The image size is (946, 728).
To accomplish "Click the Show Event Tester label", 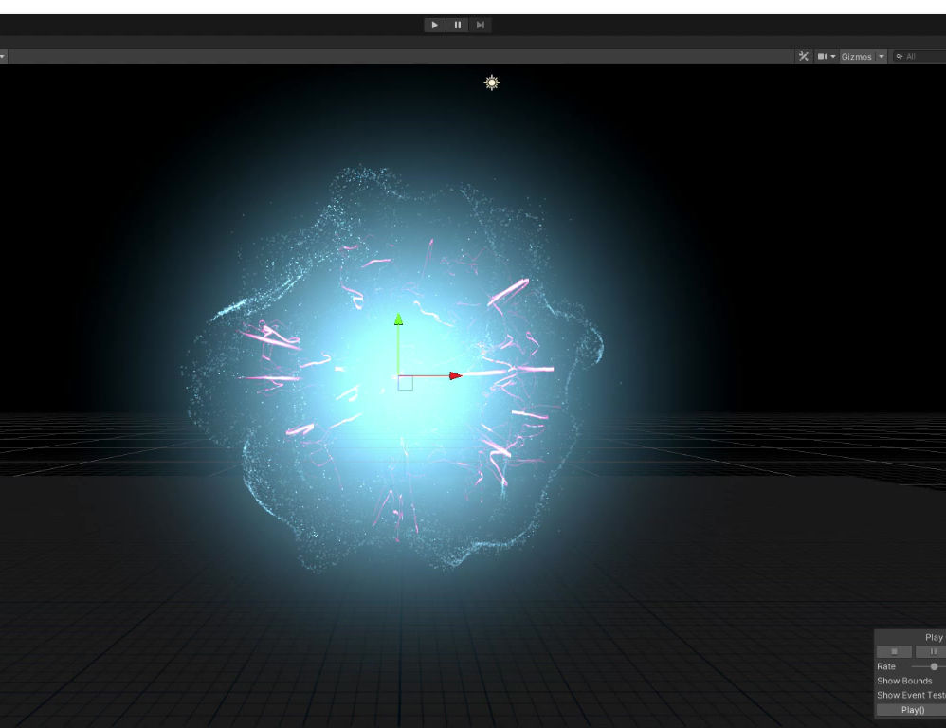I will click(x=911, y=696).
